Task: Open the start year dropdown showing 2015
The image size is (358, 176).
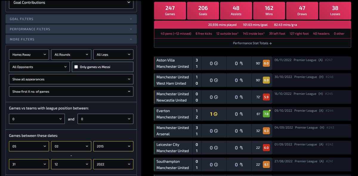Action: 113,146
